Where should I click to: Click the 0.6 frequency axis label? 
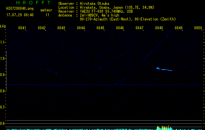tap(3, 123)
